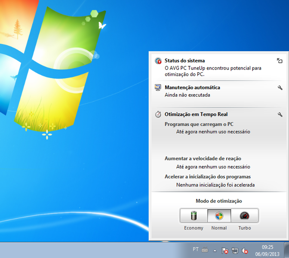Open Otimização em Tempo Real wrench settings
Image resolution: width=289 pixels, height=258 pixels.
[x=280, y=114]
